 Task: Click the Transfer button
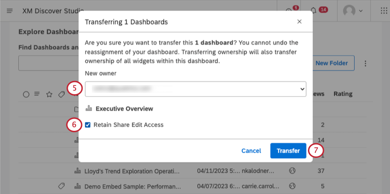tap(288, 151)
